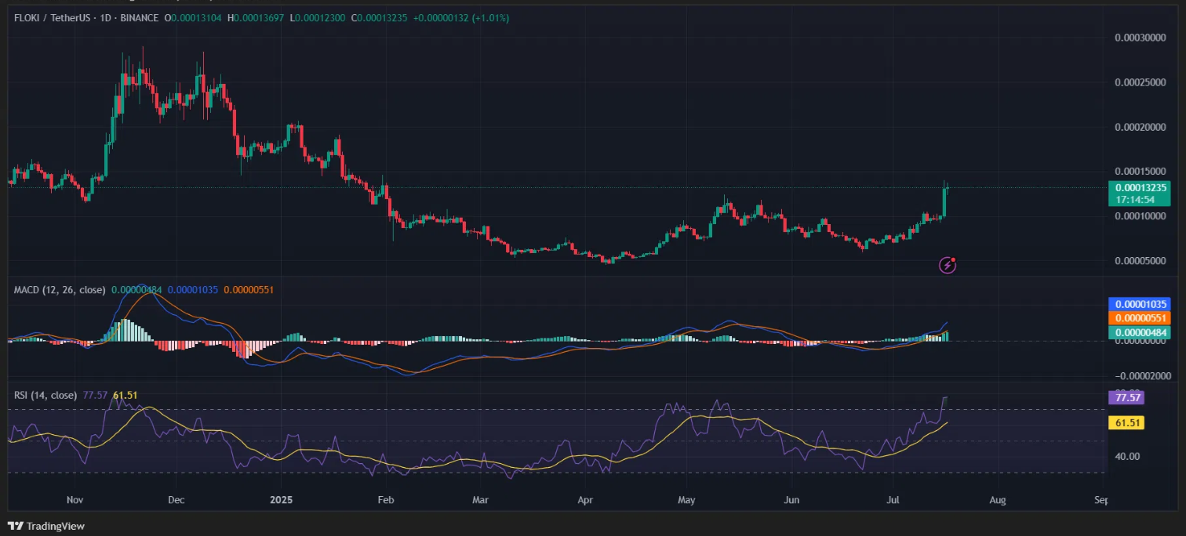The width and height of the screenshot is (1186, 536).
Task: Click the purple lightning bolt icon on the chart
Action: point(948,265)
